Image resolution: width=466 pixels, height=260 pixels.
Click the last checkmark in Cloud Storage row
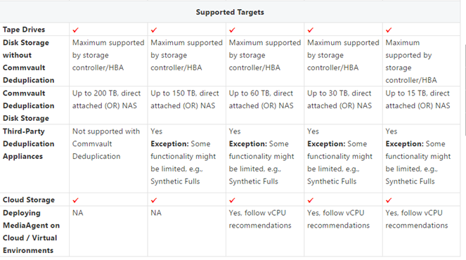[389, 200]
